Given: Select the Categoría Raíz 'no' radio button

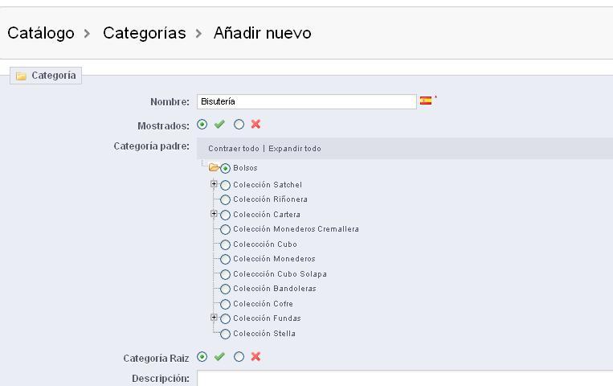Looking at the screenshot, I should pyautogui.click(x=239, y=357).
